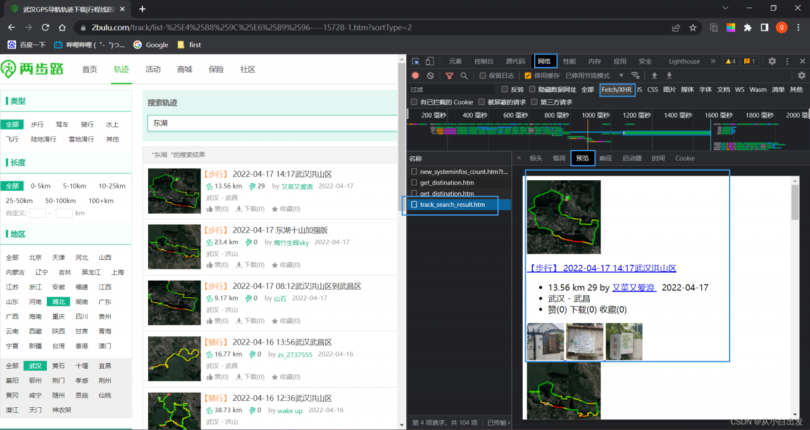Select the track_search_result.htm request row
Viewport: 810px width, 430px height.
coord(459,205)
